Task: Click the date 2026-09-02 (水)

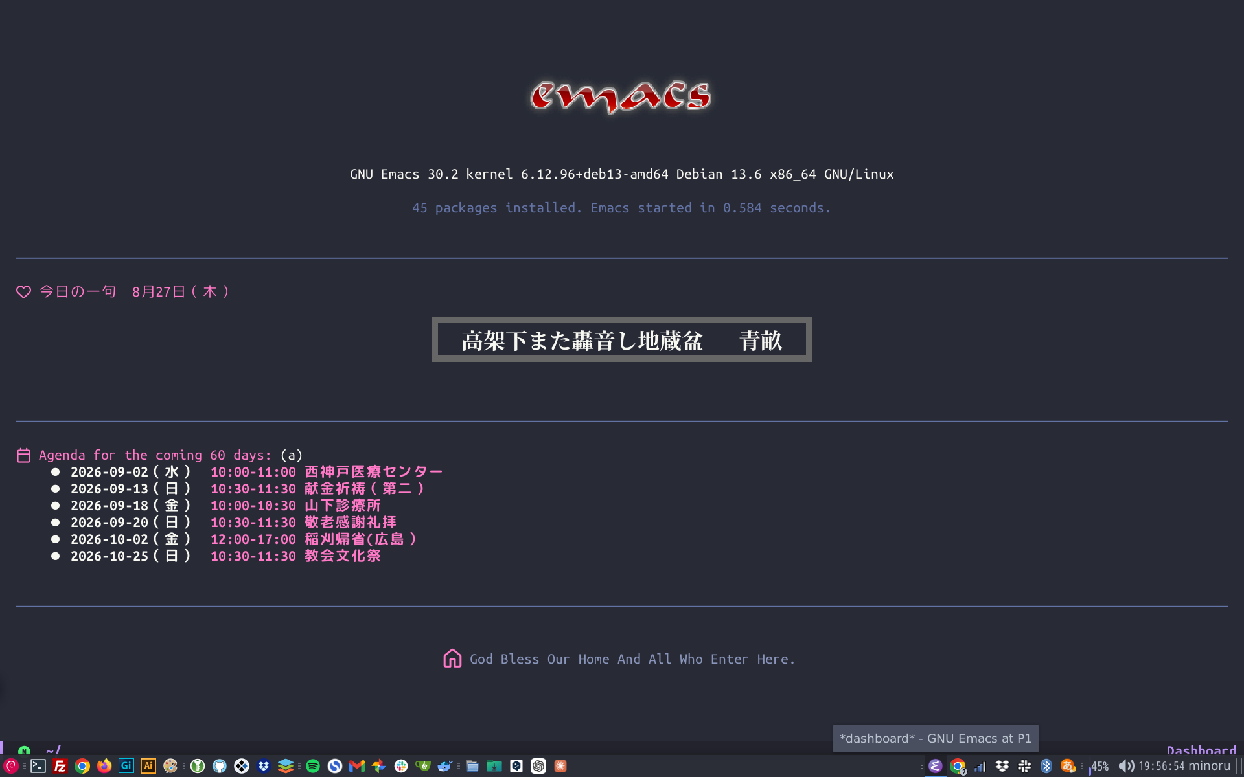Action: [x=131, y=472]
